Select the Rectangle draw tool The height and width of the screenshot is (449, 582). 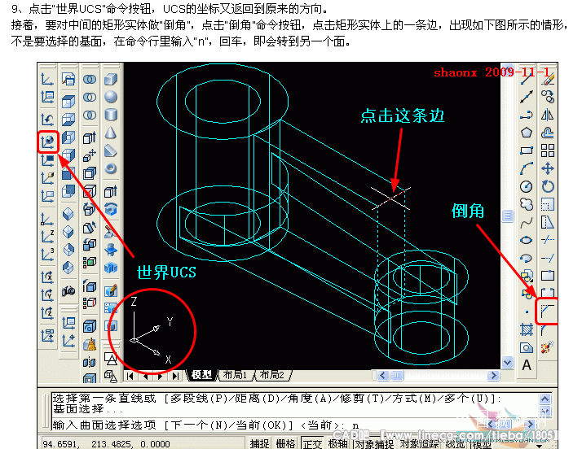pos(527,150)
